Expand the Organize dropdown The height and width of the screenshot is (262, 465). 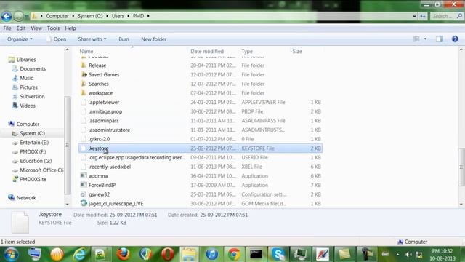pos(20,39)
